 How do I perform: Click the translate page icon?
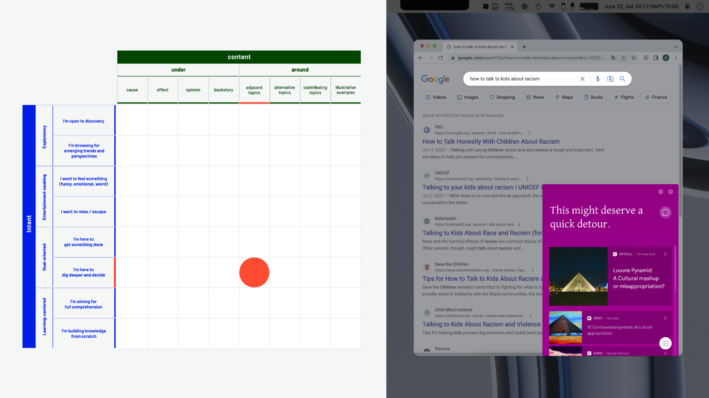614,58
